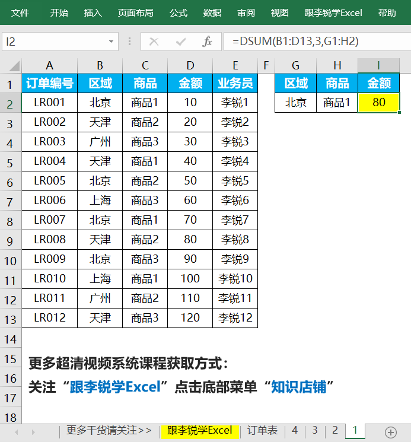411x442 pixels.
Task: Click 区域 header in column G
Action: click(x=295, y=83)
